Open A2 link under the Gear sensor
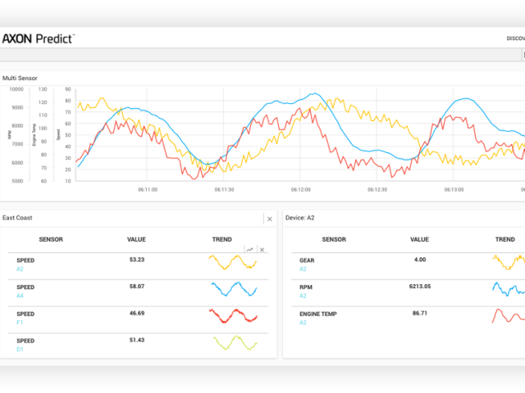 [x=303, y=269]
